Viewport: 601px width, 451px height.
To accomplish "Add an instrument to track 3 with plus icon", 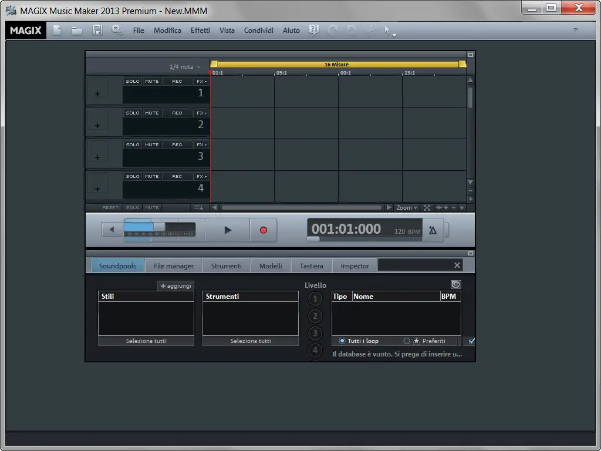I will click(97, 157).
